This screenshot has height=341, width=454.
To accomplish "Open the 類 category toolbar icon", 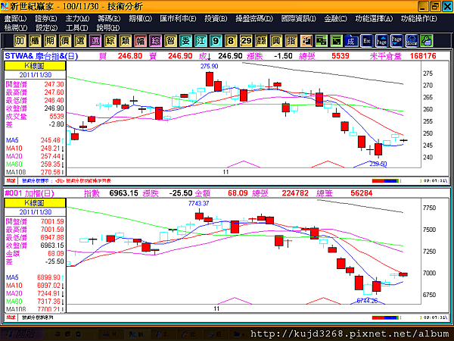I will point(125,41).
